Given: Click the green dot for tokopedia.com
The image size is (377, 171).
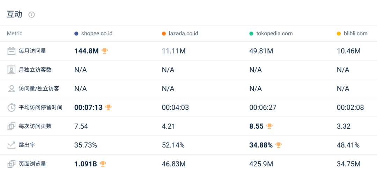Looking at the screenshot, I should point(251,34).
